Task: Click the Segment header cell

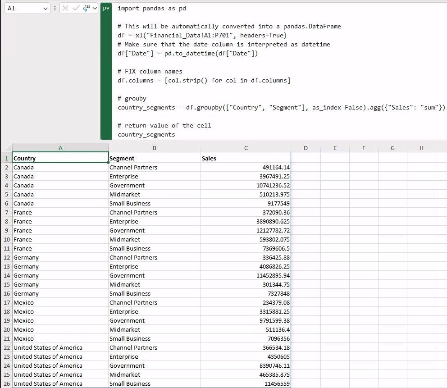Action: pyautogui.click(x=155, y=158)
